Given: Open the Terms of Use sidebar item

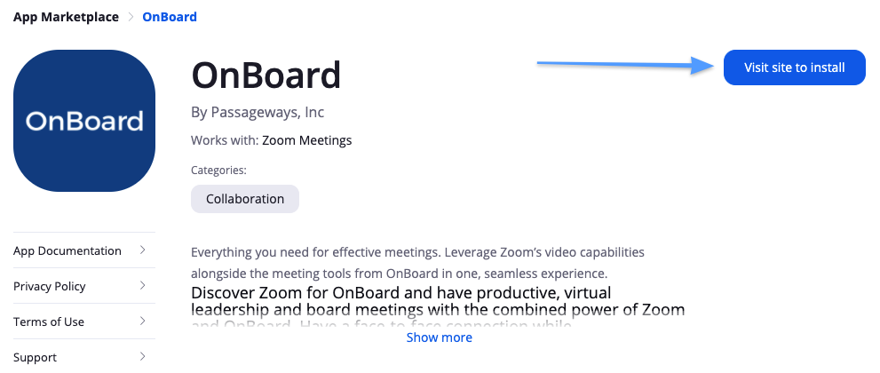Looking at the screenshot, I should [x=49, y=321].
